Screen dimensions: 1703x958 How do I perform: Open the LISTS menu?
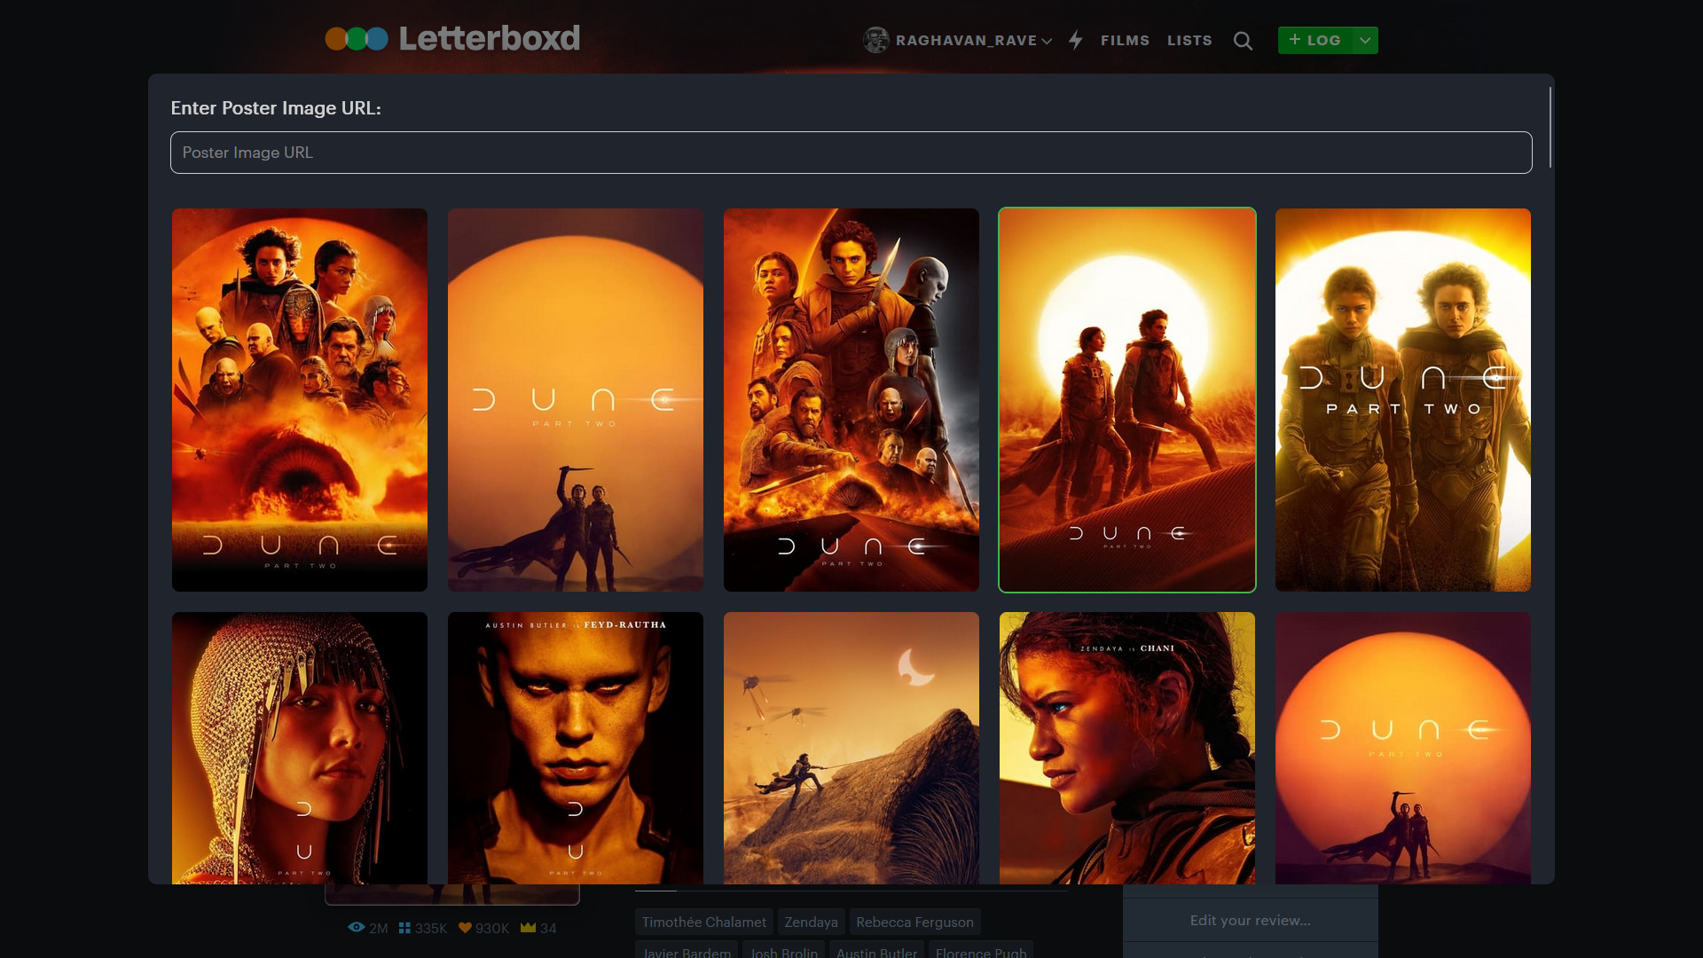click(1189, 41)
